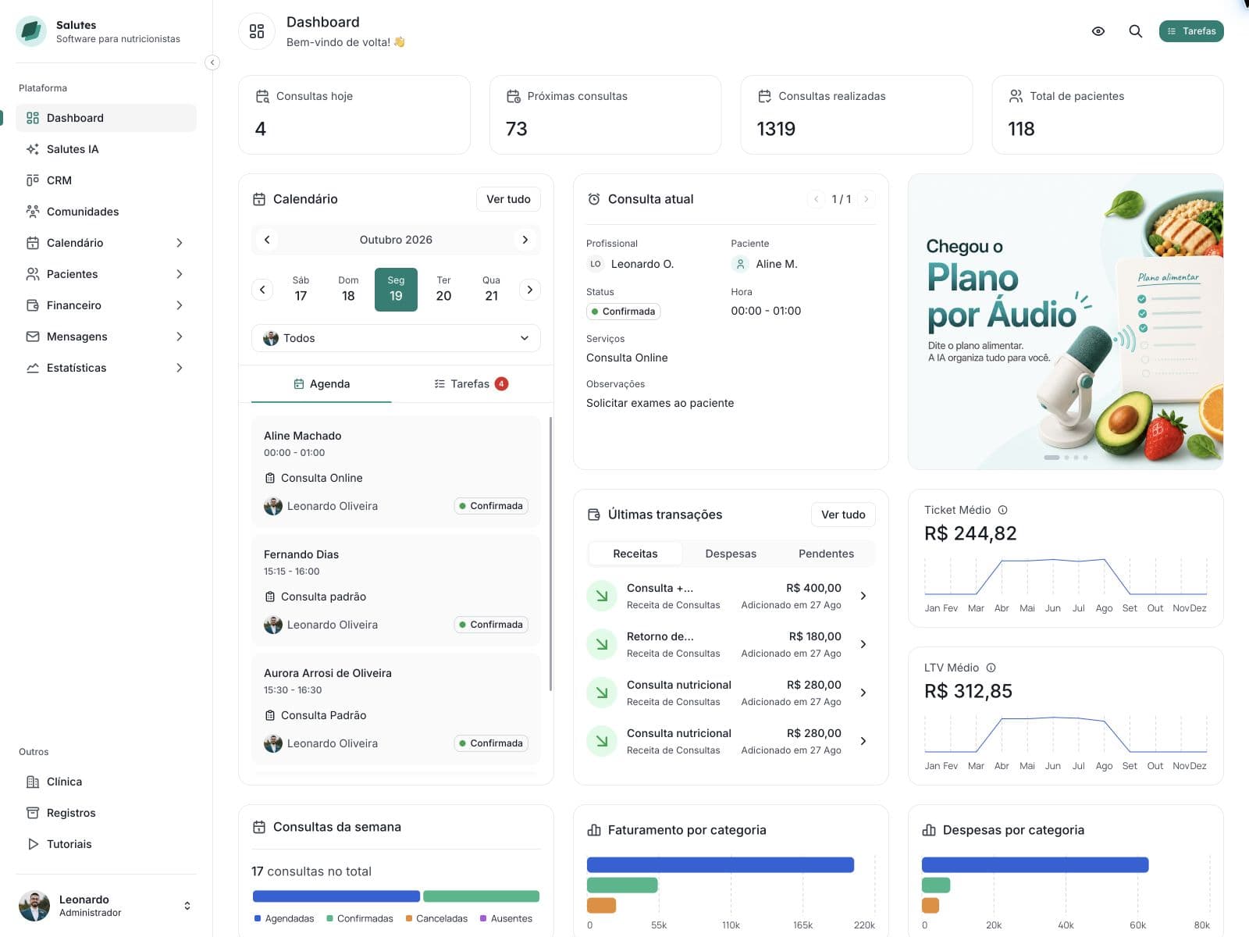Open CRM from the sidebar
The image size is (1249, 937).
[x=106, y=180]
